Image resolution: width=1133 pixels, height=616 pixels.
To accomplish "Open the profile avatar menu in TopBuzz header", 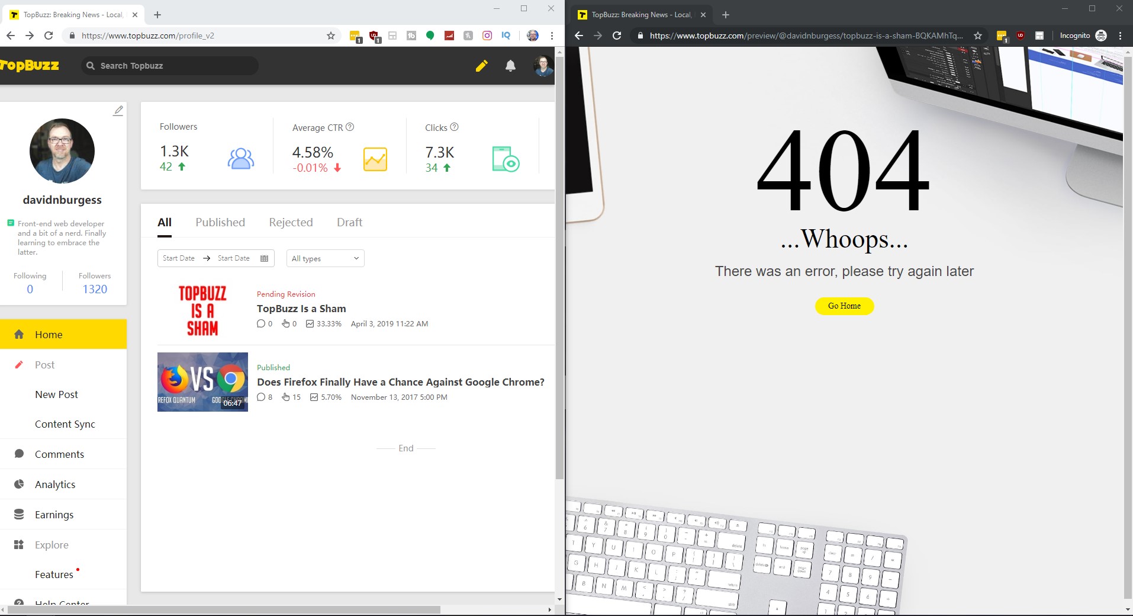I will (x=543, y=66).
